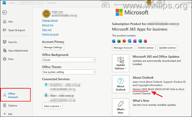Click the About Outlook button
This screenshot has width=192, height=117.
pos(120,84)
